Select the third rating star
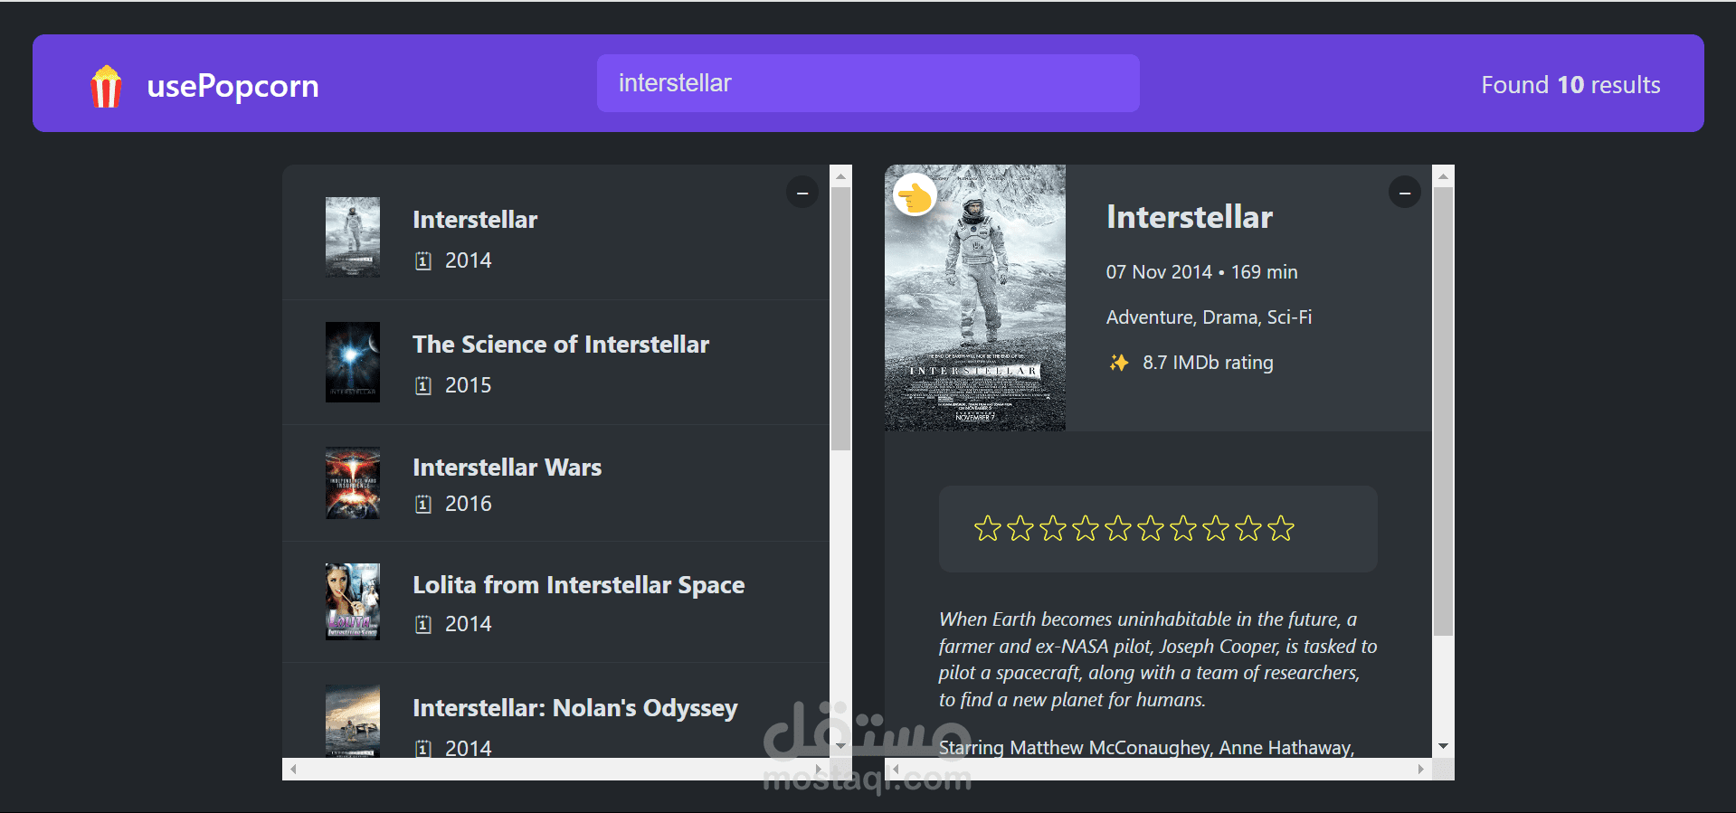1736x813 pixels. (1053, 528)
